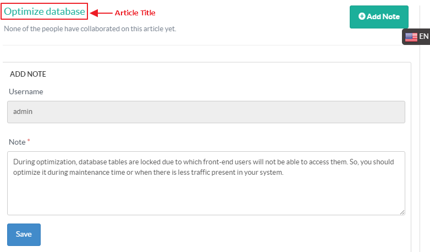Screen dimensions: 430x252
Task: Click the Username field label
Action: click(26, 91)
